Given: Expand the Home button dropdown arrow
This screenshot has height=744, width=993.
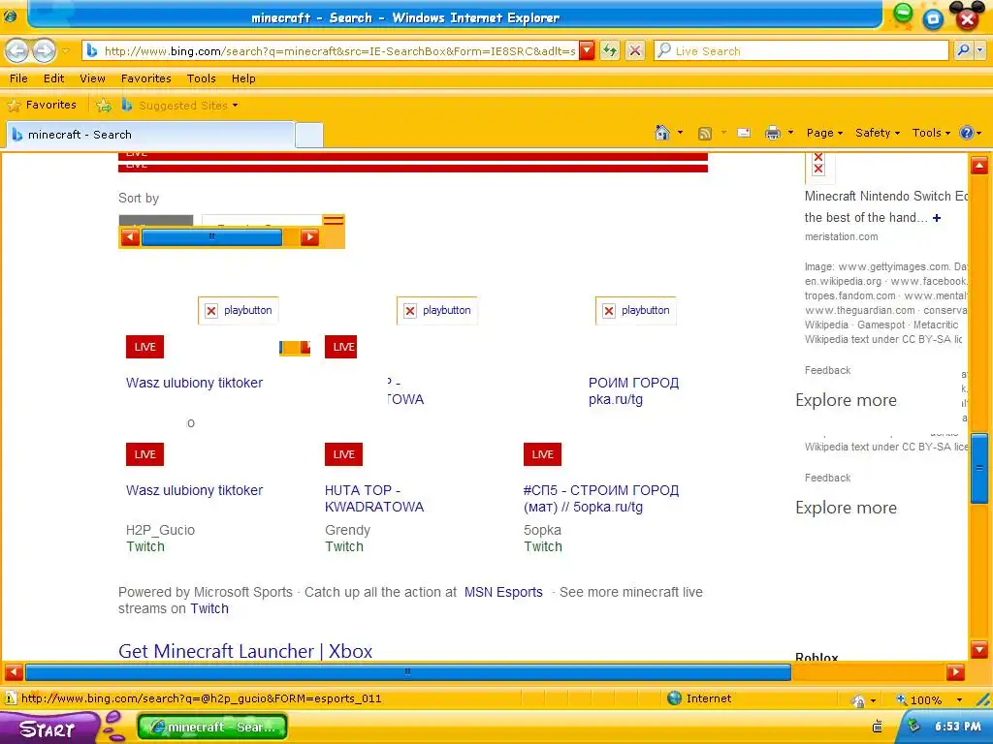Looking at the screenshot, I should (680, 133).
